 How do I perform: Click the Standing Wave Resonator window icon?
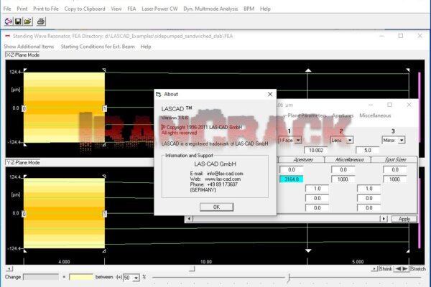(x=7, y=36)
